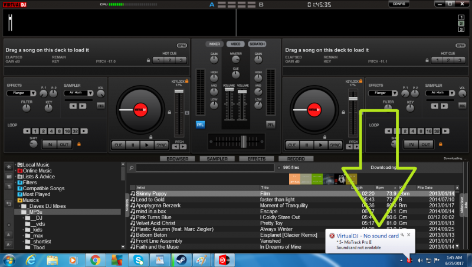Expand the _Daves DJ Mixes folder node
The width and height of the screenshot is (472, 267).
pyautogui.click(x=20, y=206)
